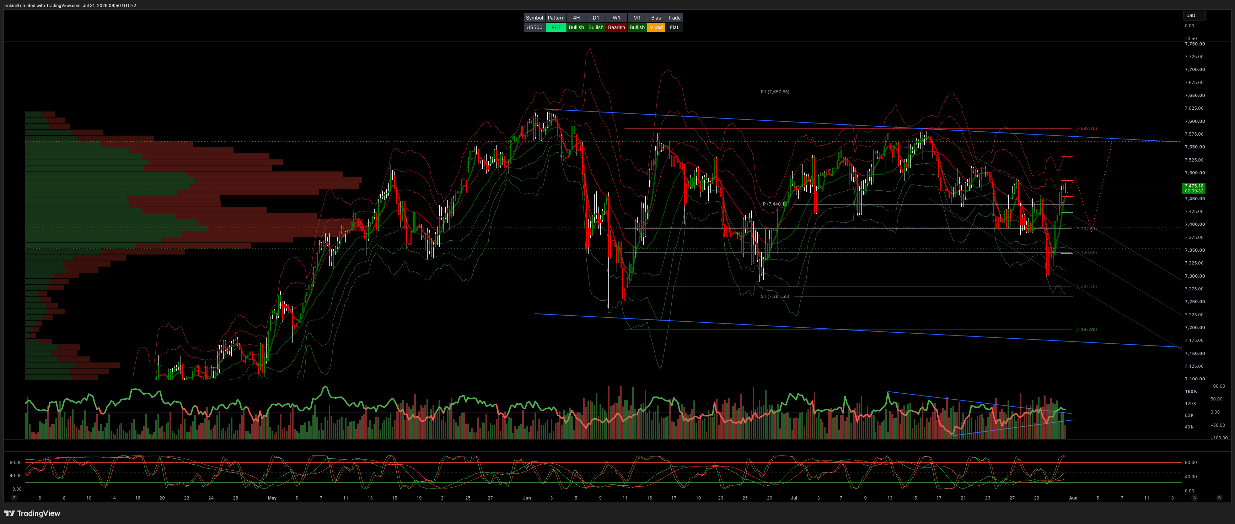This screenshot has width=1235, height=524.
Task: Click the Flat trade status cell
Action: [x=673, y=27]
